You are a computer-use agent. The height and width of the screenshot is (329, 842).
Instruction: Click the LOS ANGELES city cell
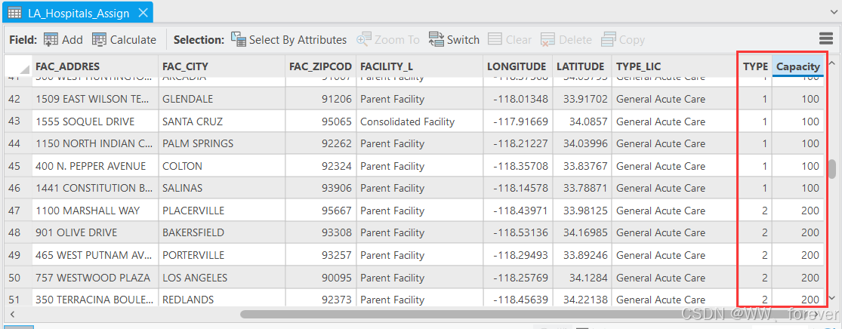222,278
